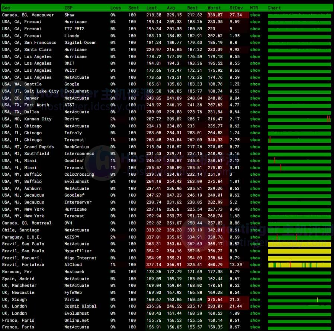334x331 pixels.
Task: Show MTR for San Francisco Digital Ocean
Action: click(x=255, y=43)
